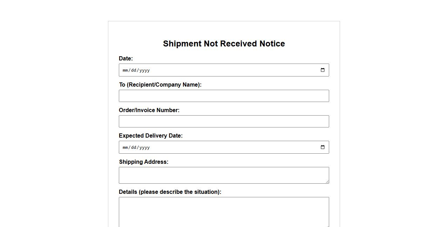The height and width of the screenshot is (227, 448).
Task: Click the "Order/Invoice Number:" label
Action: click(x=149, y=110)
